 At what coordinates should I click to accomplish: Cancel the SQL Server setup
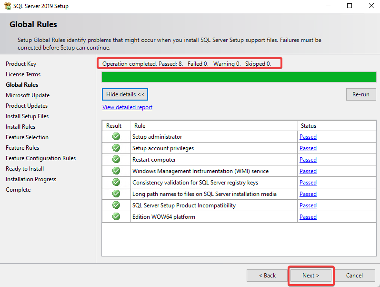354,276
